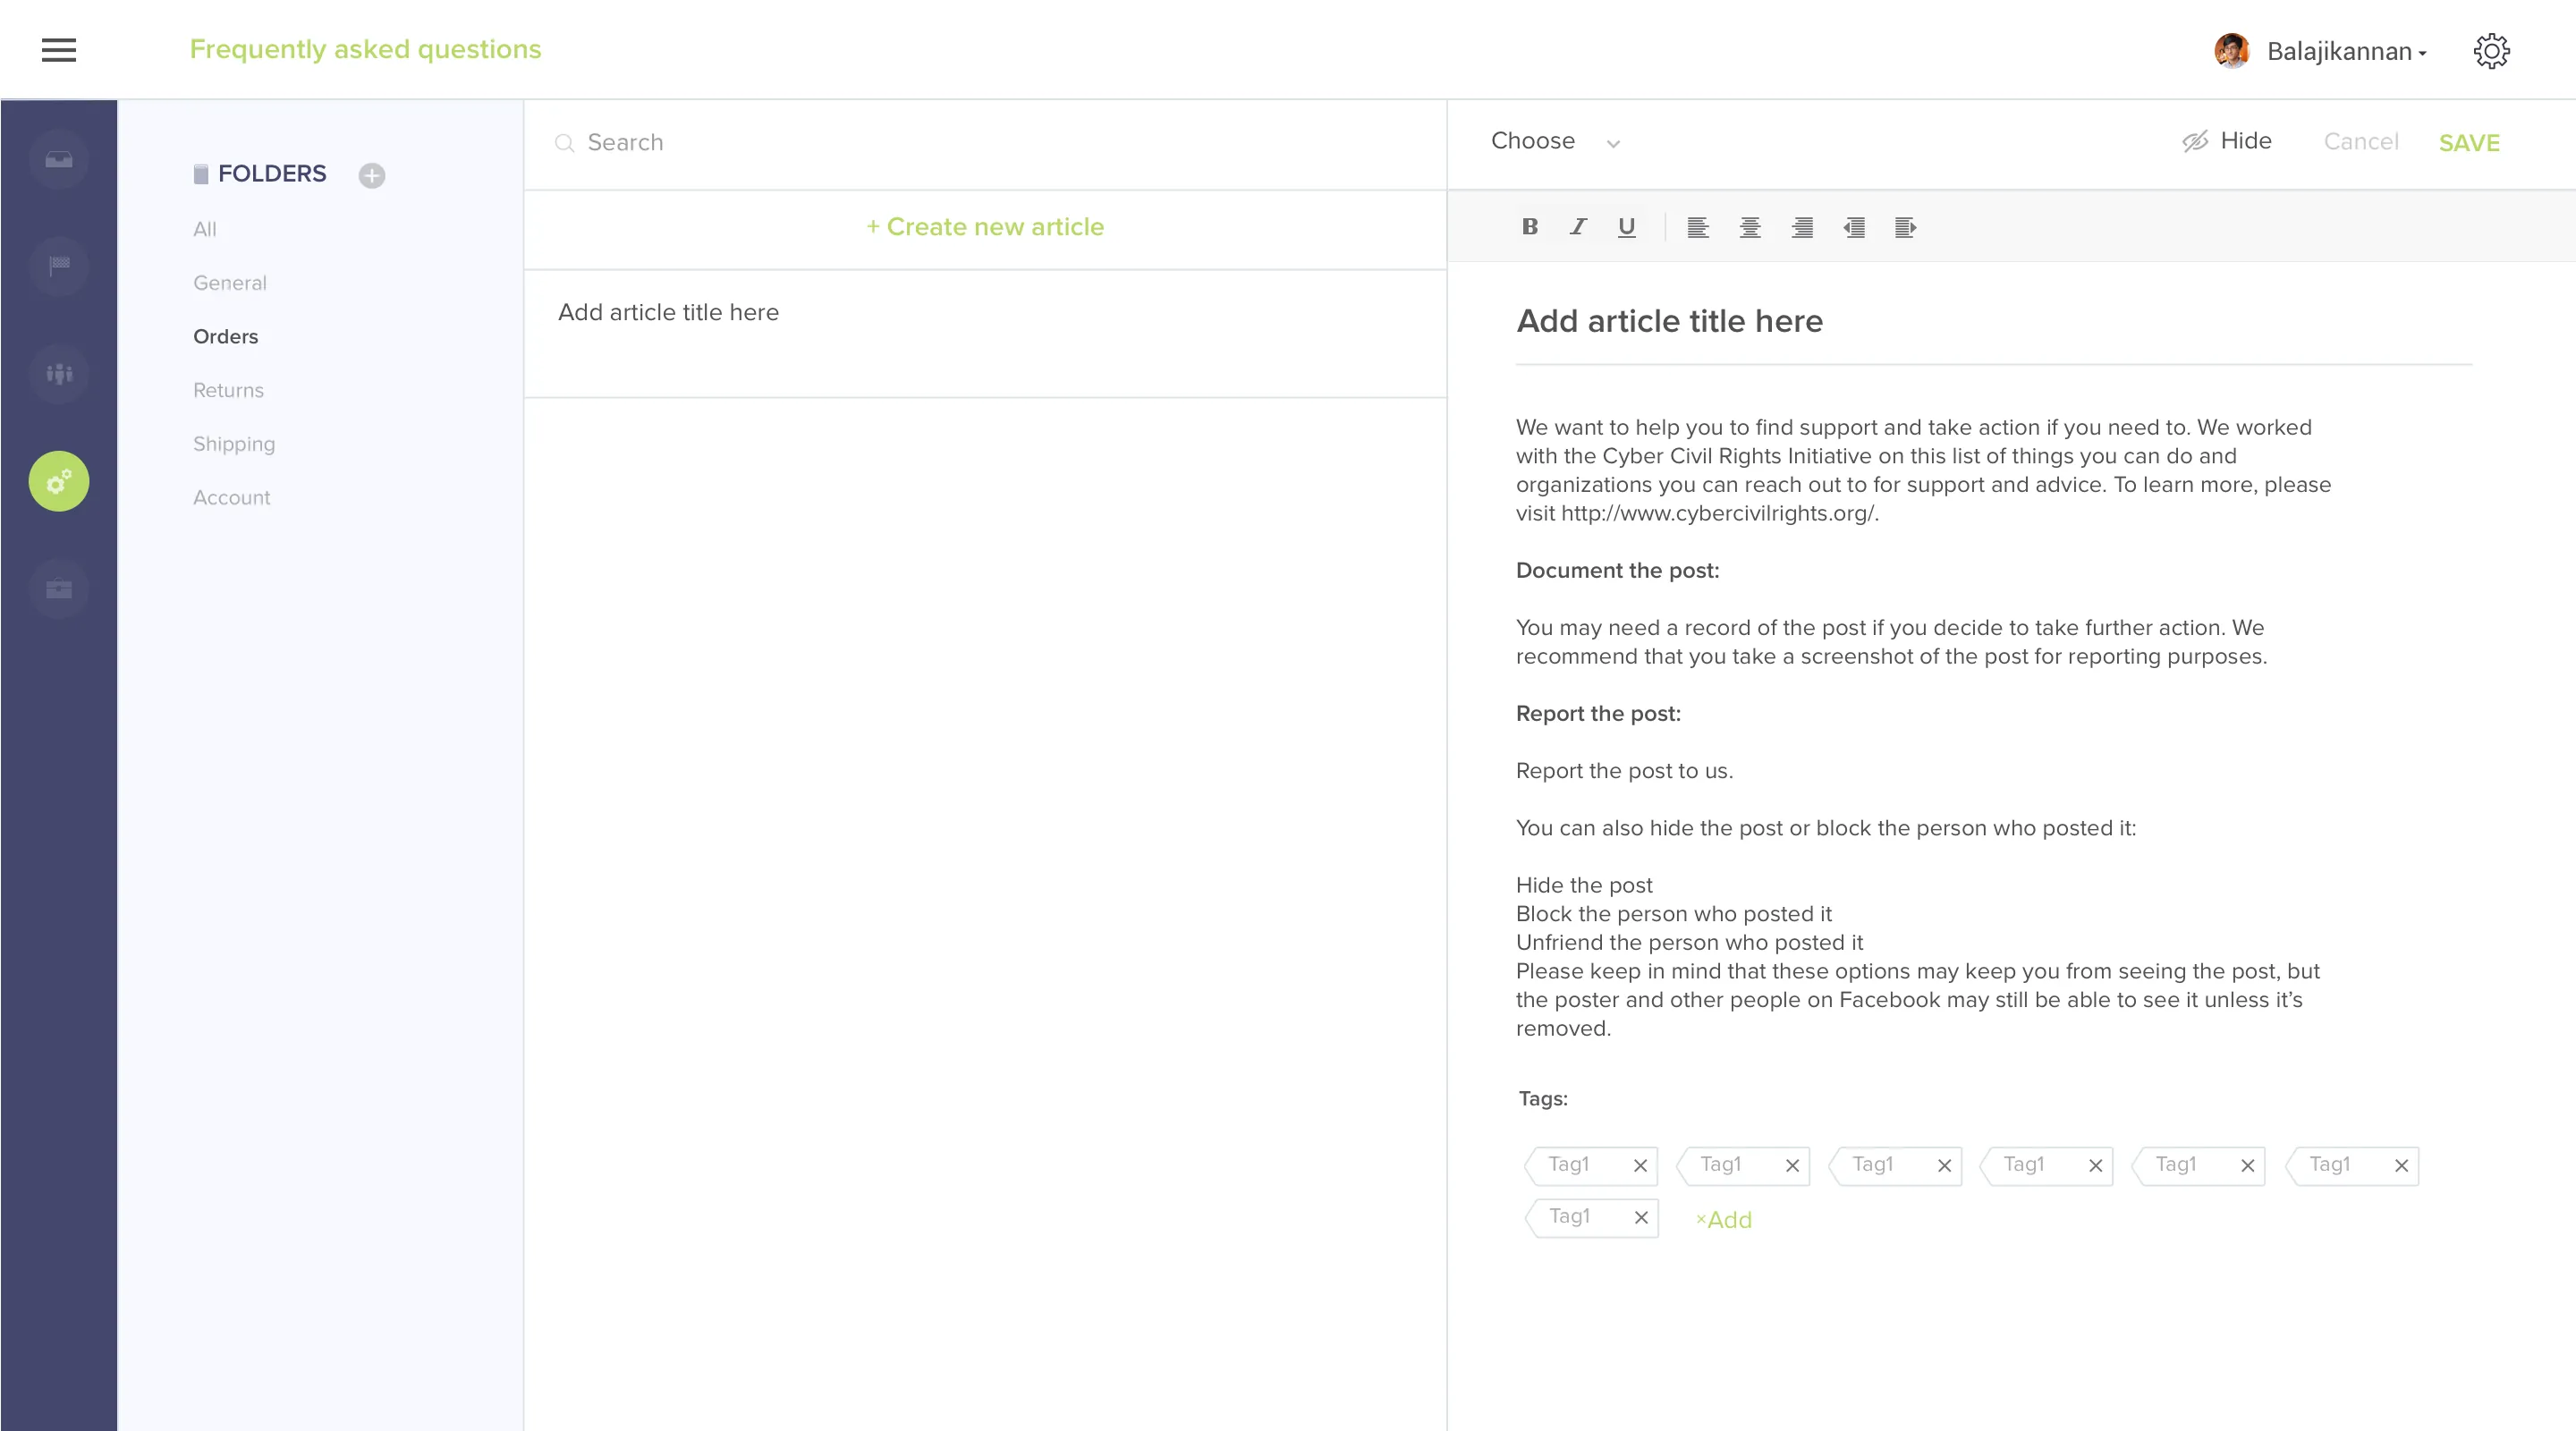This screenshot has height=1431, width=2576.
Task: Toggle underline formatting
Action: [1627, 227]
